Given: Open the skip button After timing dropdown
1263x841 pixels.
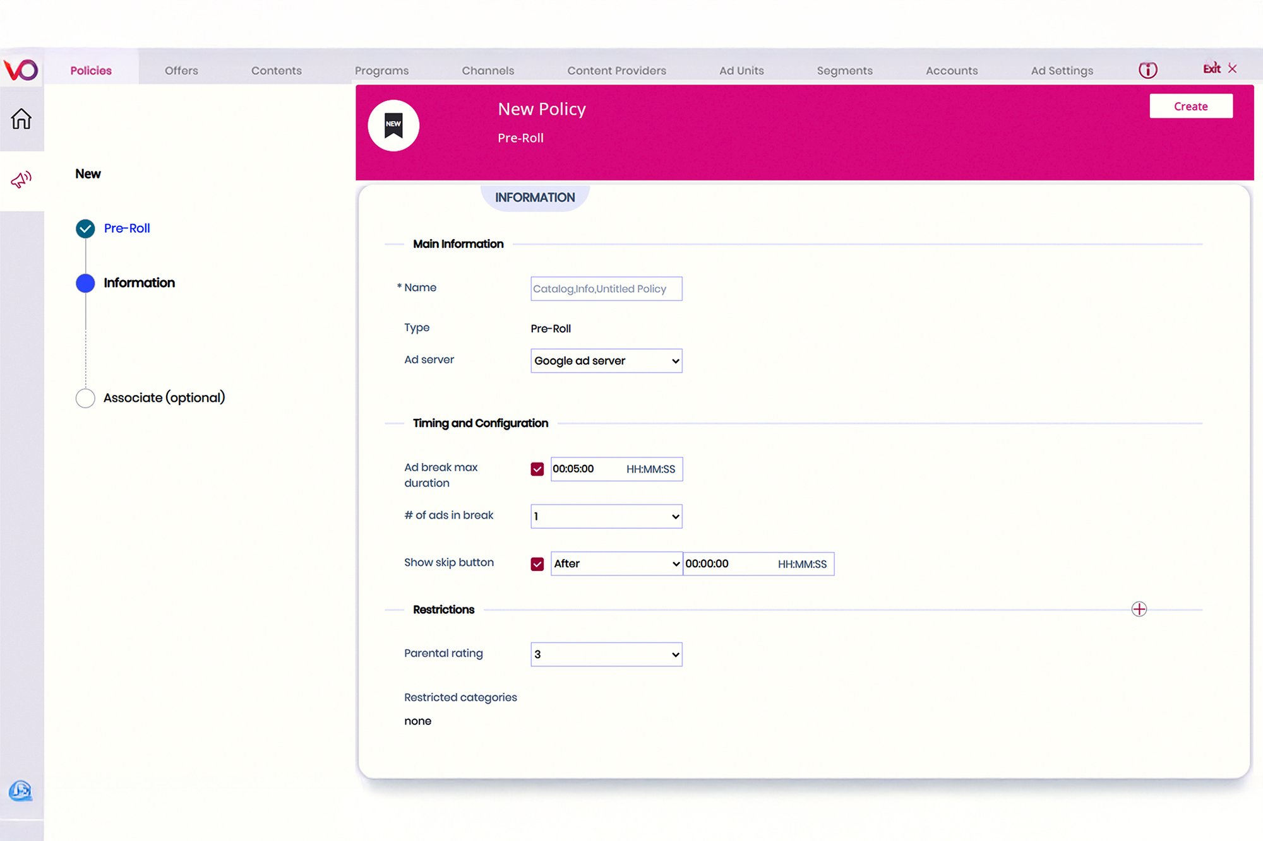Looking at the screenshot, I should pos(616,563).
